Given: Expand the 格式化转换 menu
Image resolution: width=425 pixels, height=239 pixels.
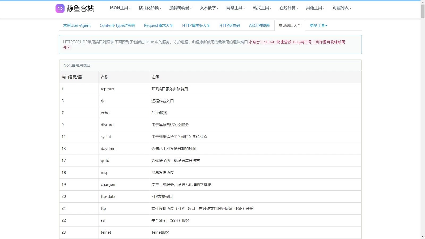Looking at the screenshot, I should point(150,8).
